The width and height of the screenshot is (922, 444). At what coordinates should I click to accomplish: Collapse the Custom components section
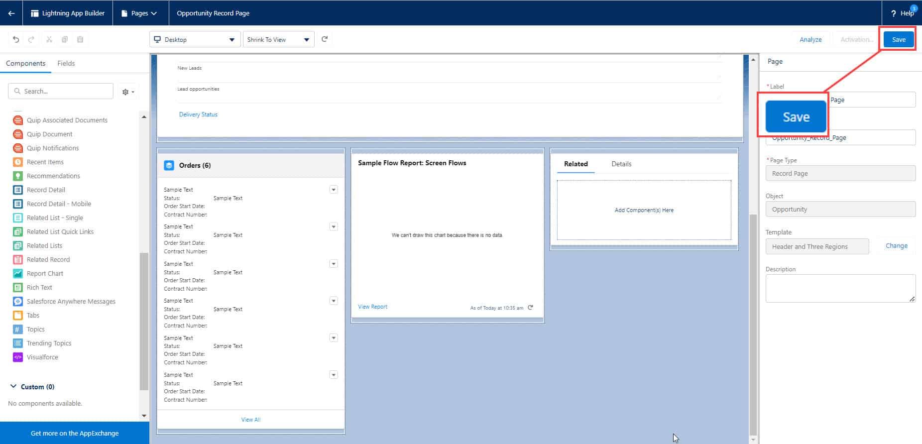pyautogui.click(x=13, y=387)
